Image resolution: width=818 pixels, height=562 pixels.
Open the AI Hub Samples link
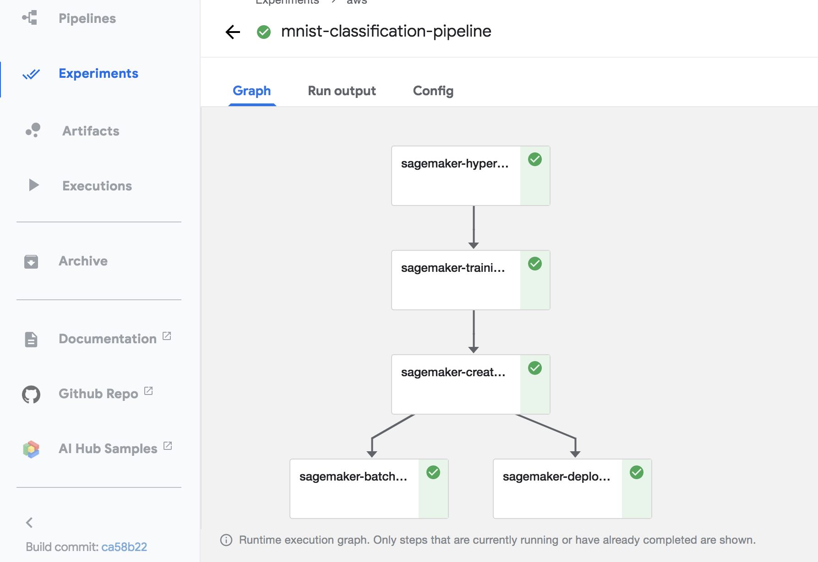point(108,449)
